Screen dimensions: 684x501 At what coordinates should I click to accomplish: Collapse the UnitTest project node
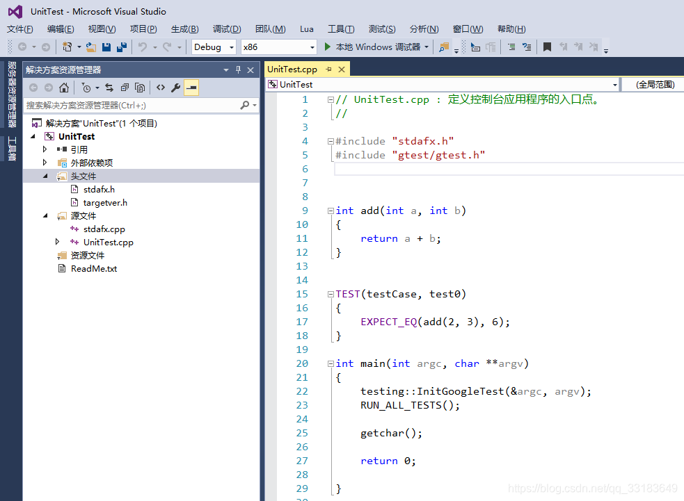[33, 136]
